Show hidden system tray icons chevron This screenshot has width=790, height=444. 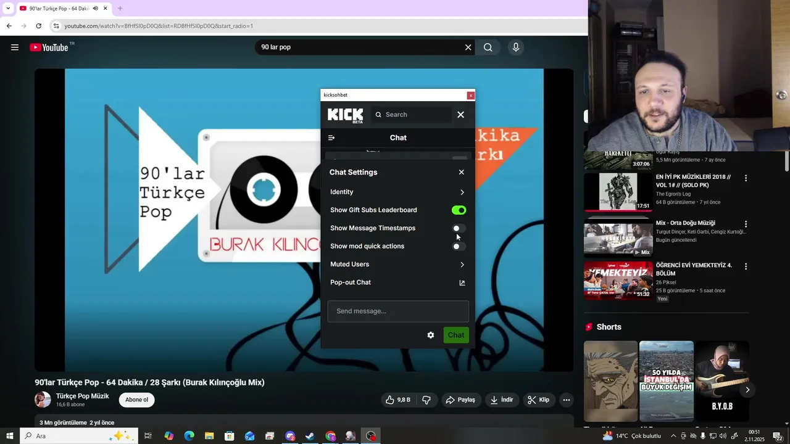click(673, 436)
